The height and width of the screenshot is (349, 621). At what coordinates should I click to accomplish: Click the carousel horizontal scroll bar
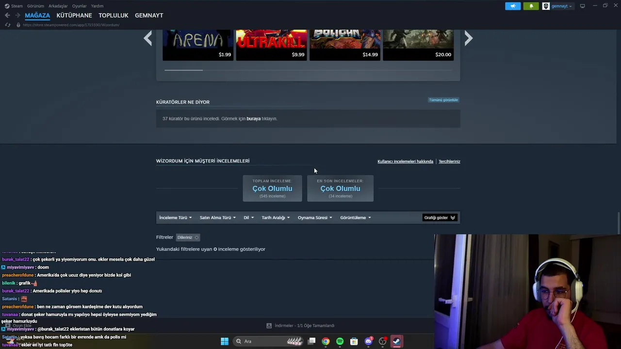pyautogui.click(x=183, y=70)
